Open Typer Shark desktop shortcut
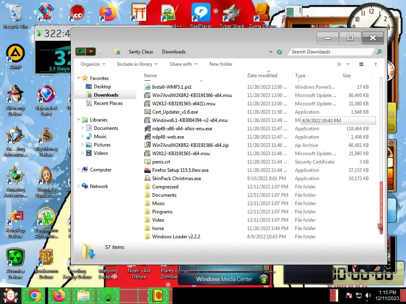 232,15
